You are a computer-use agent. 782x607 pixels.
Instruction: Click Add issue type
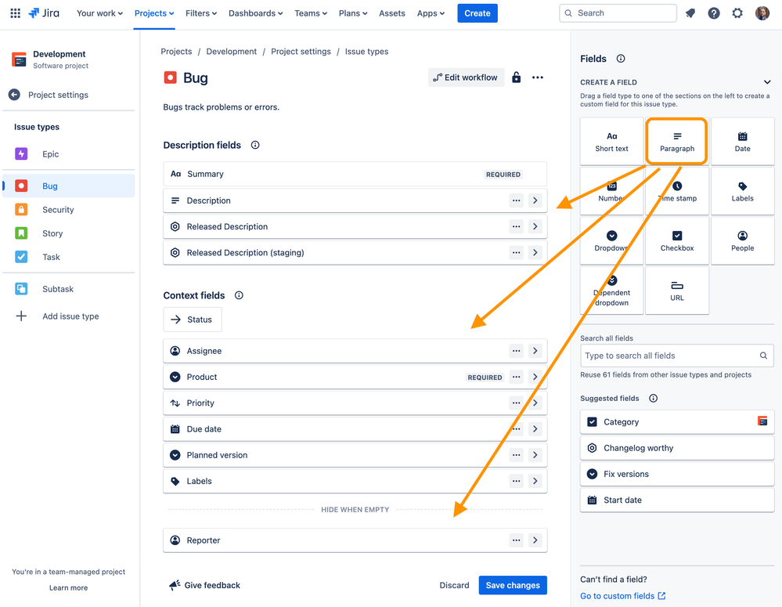click(x=69, y=316)
